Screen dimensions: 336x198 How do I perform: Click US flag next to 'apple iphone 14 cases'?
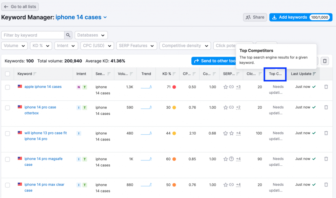pos(20,86)
